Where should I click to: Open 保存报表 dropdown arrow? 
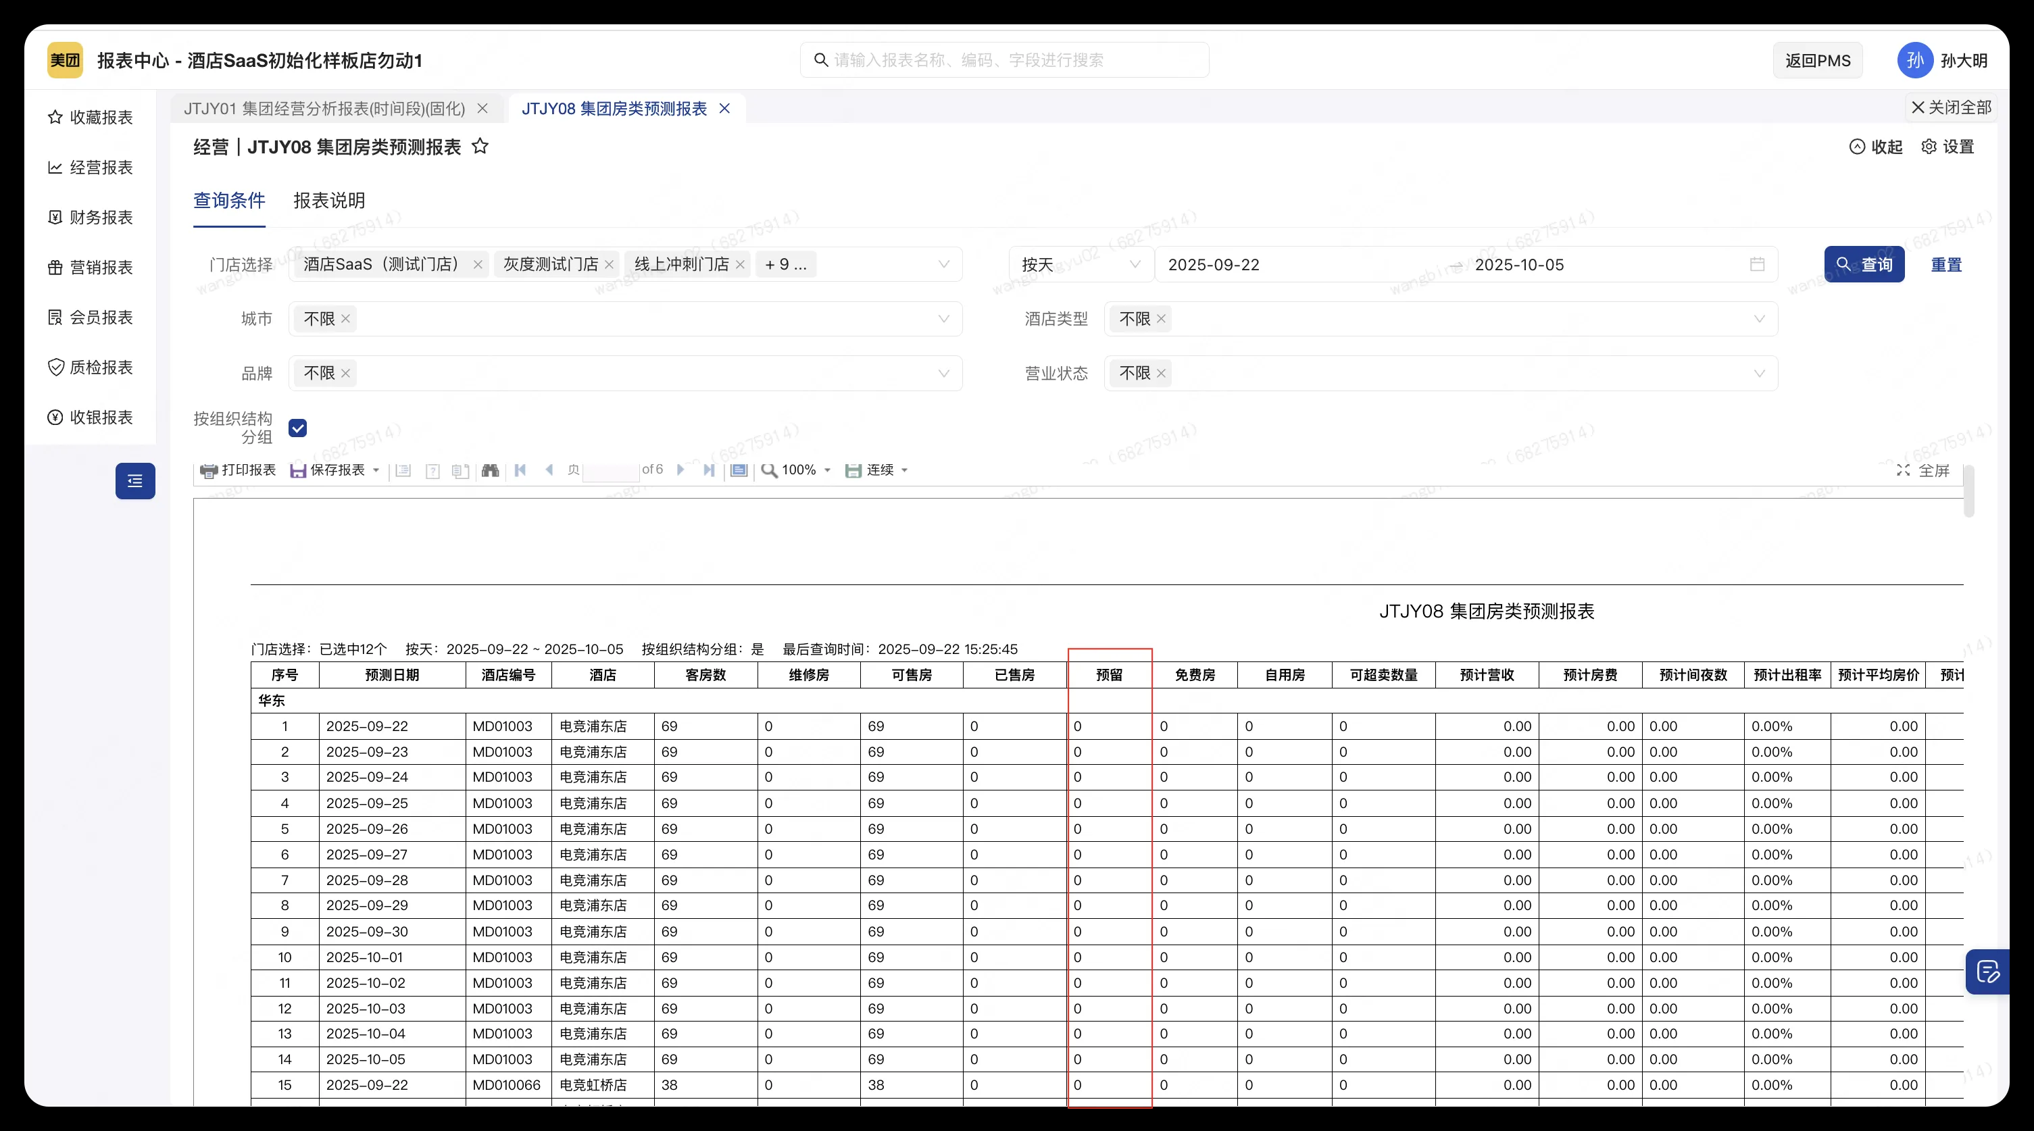(376, 470)
